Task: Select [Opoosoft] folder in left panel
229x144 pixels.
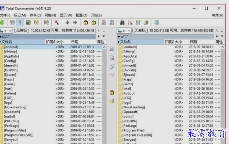Action: pyautogui.click(x=51, y=112)
